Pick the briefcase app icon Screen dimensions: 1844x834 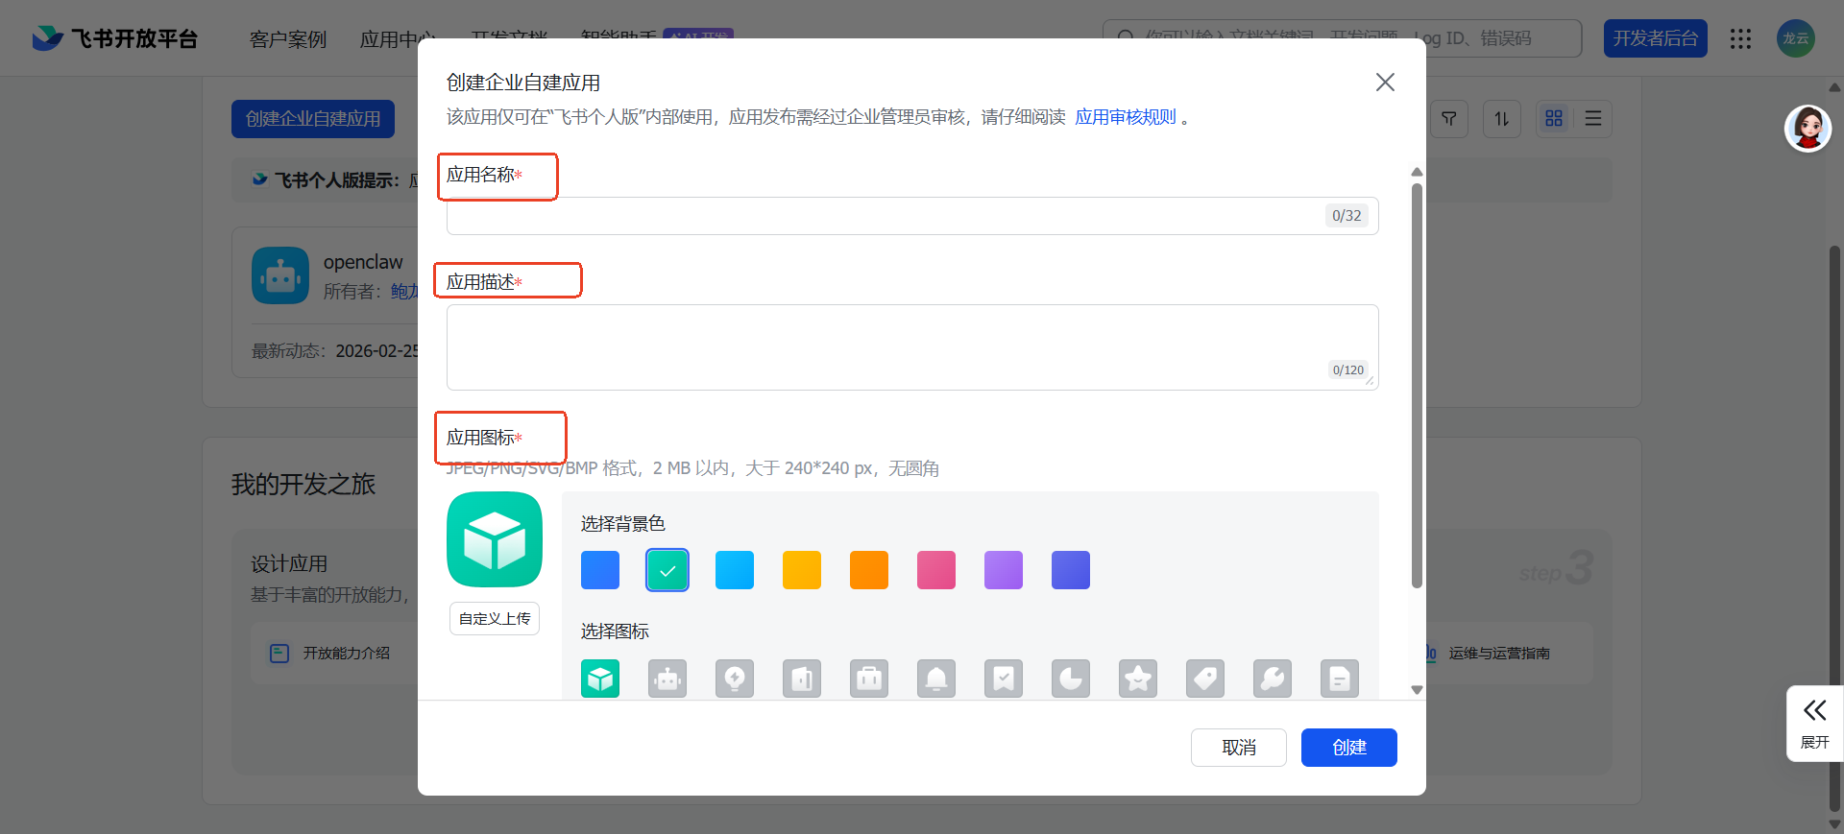(x=869, y=679)
